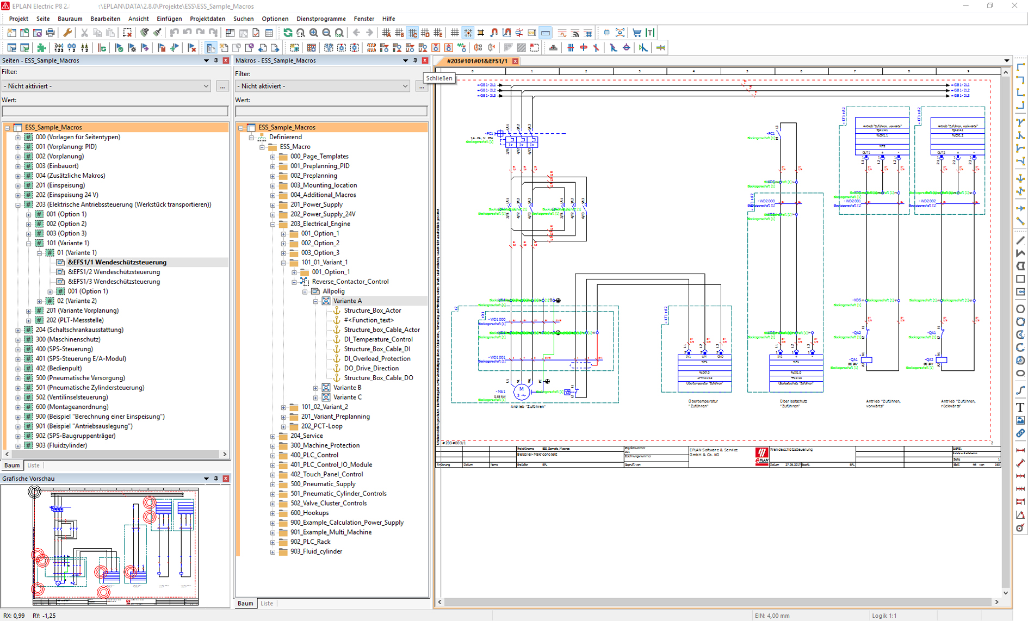
Task: Toggle snap to grid button
Action: (x=468, y=33)
